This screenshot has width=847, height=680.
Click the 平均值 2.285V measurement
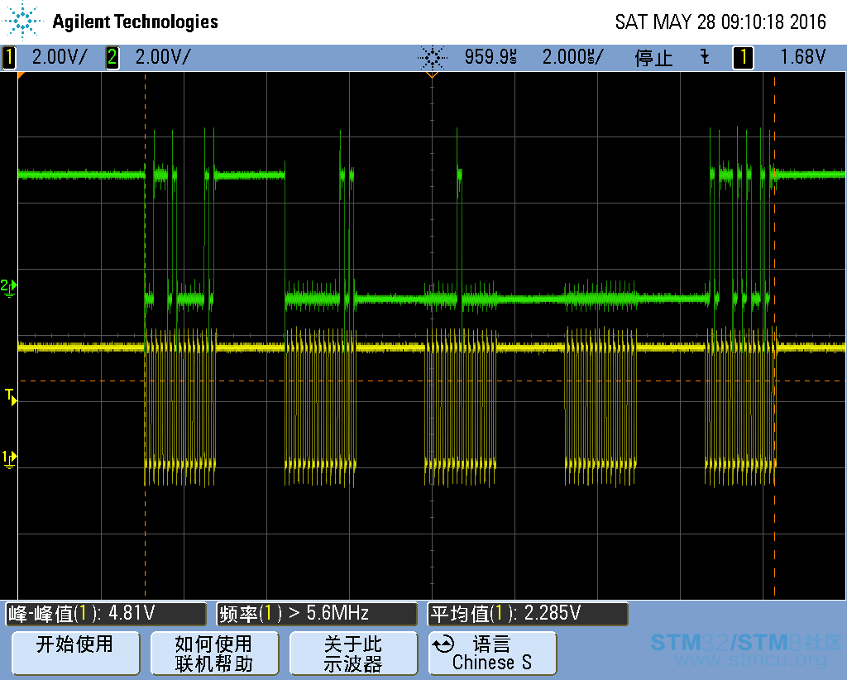point(527,614)
